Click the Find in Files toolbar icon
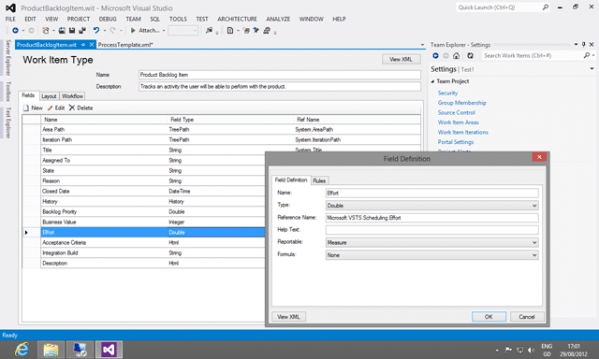The image size is (599, 359). pyautogui.click(x=209, y=31)
